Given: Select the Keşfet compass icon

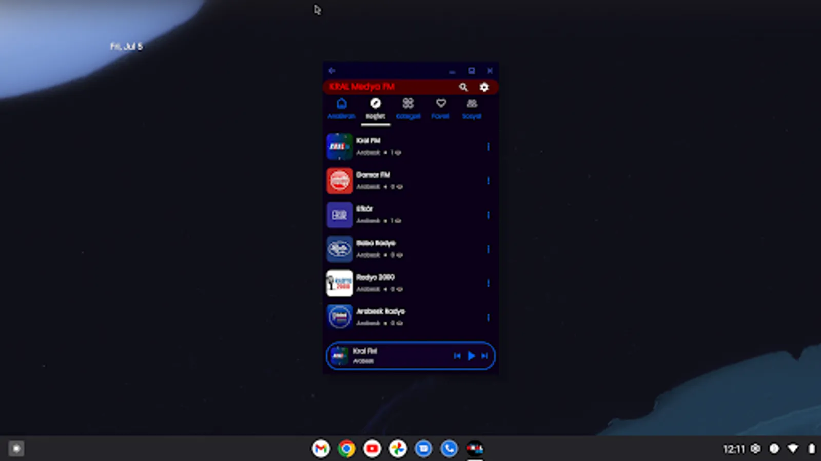Looking at the screenshot, I should click(375, 104).
